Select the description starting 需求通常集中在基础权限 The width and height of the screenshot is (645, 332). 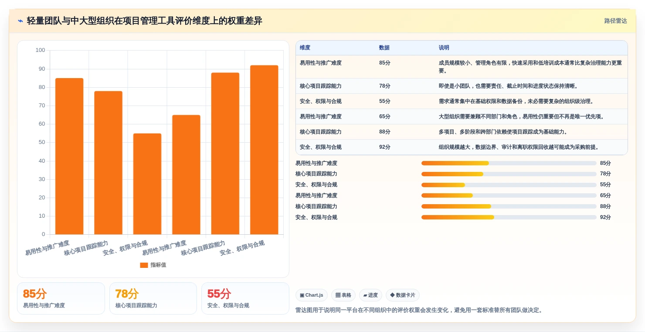[x=516, y=101]
